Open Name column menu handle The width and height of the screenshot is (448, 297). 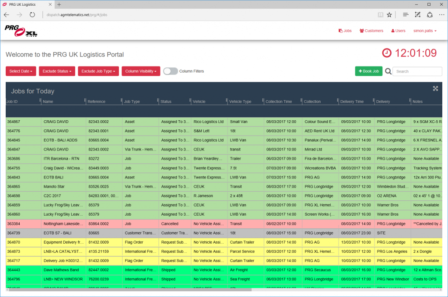click(x=85, y=101)
